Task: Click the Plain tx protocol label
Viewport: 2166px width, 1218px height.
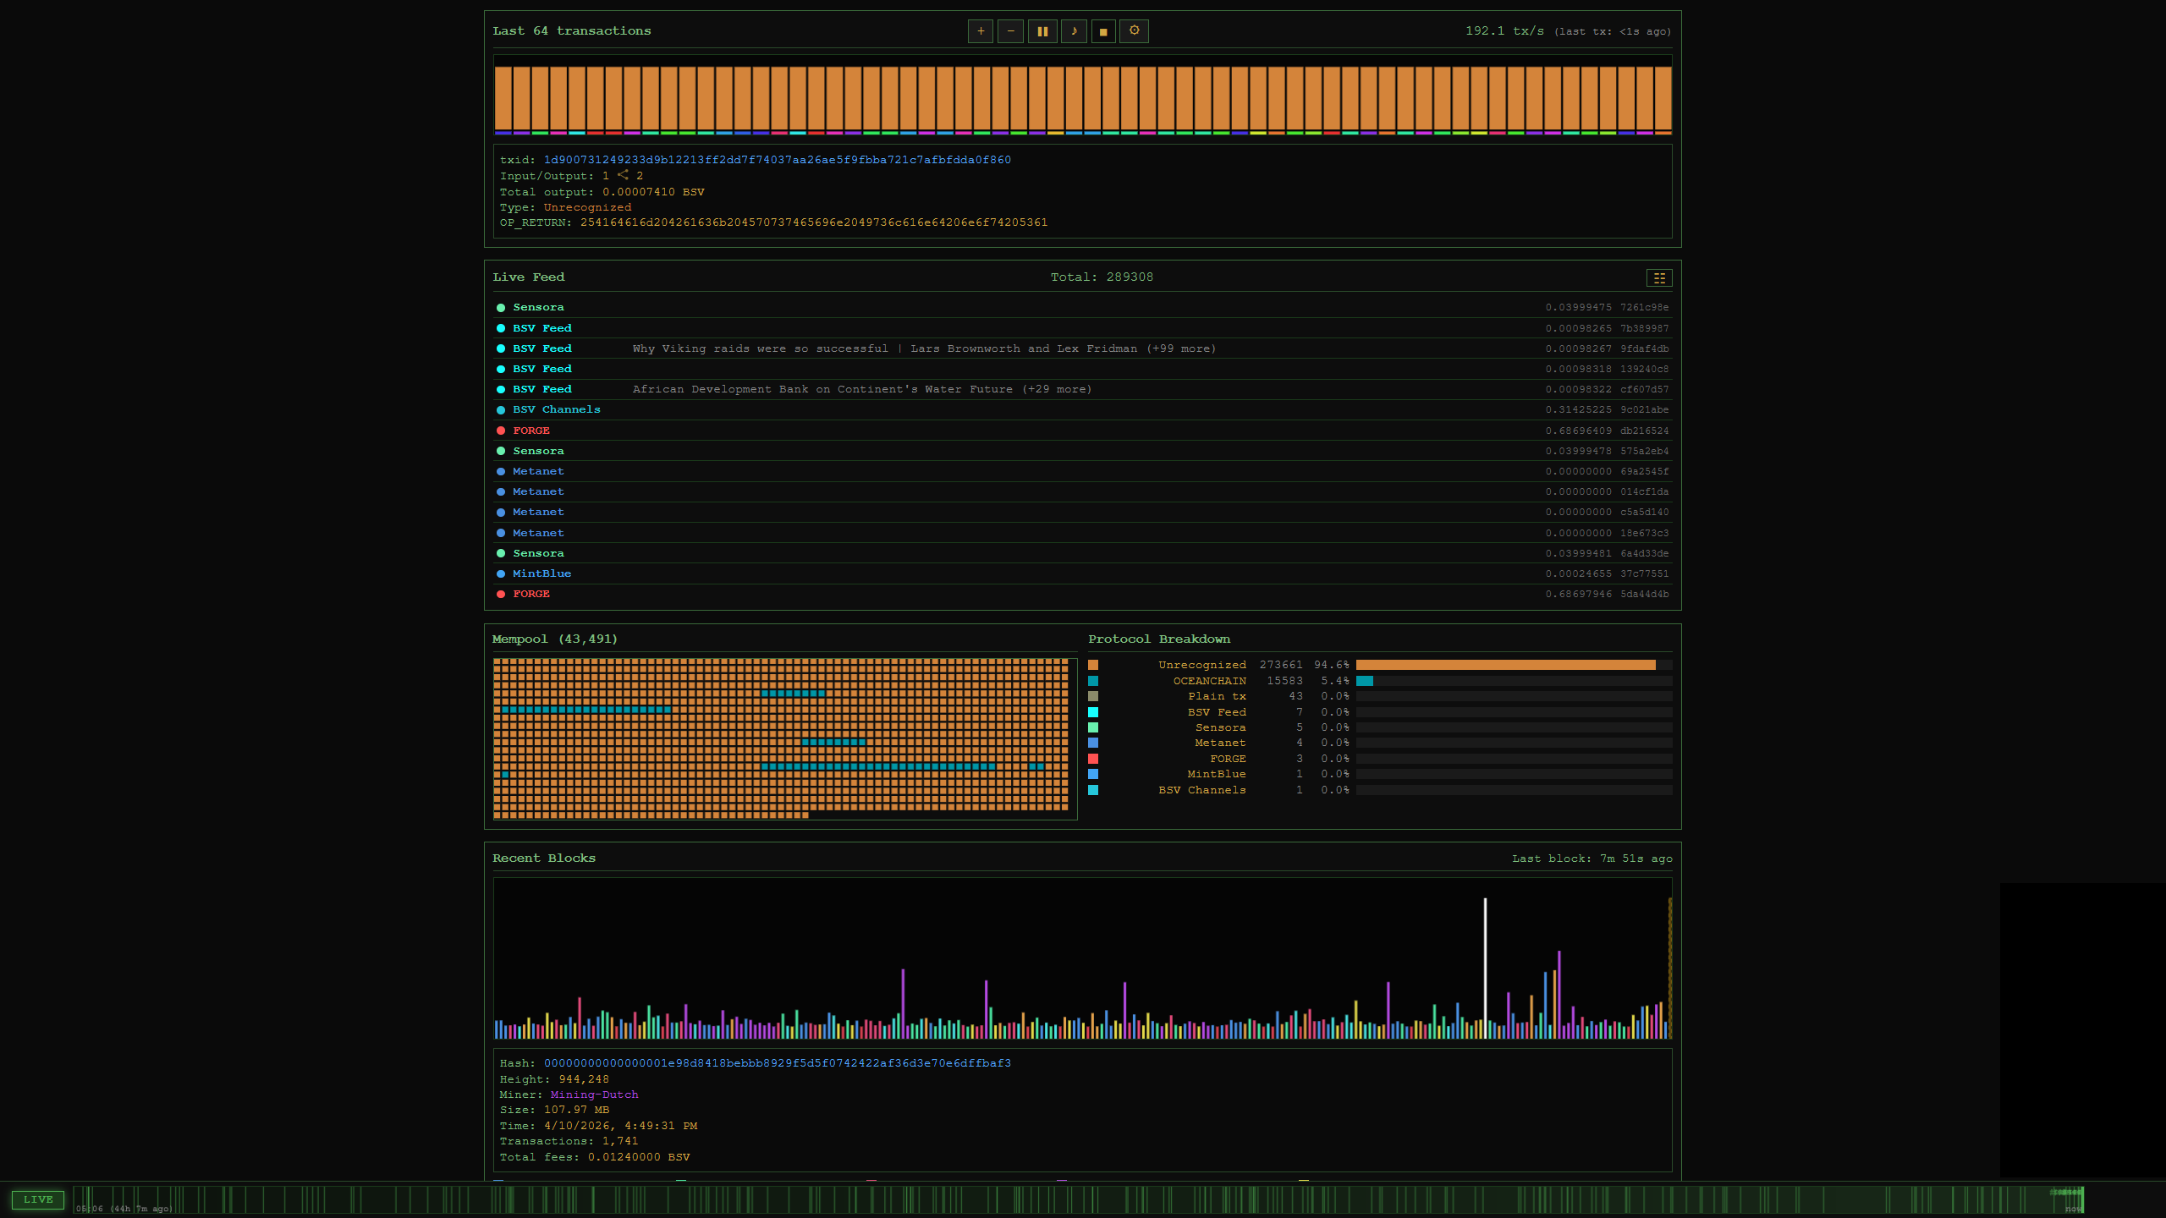Action: click(1217, 696)
